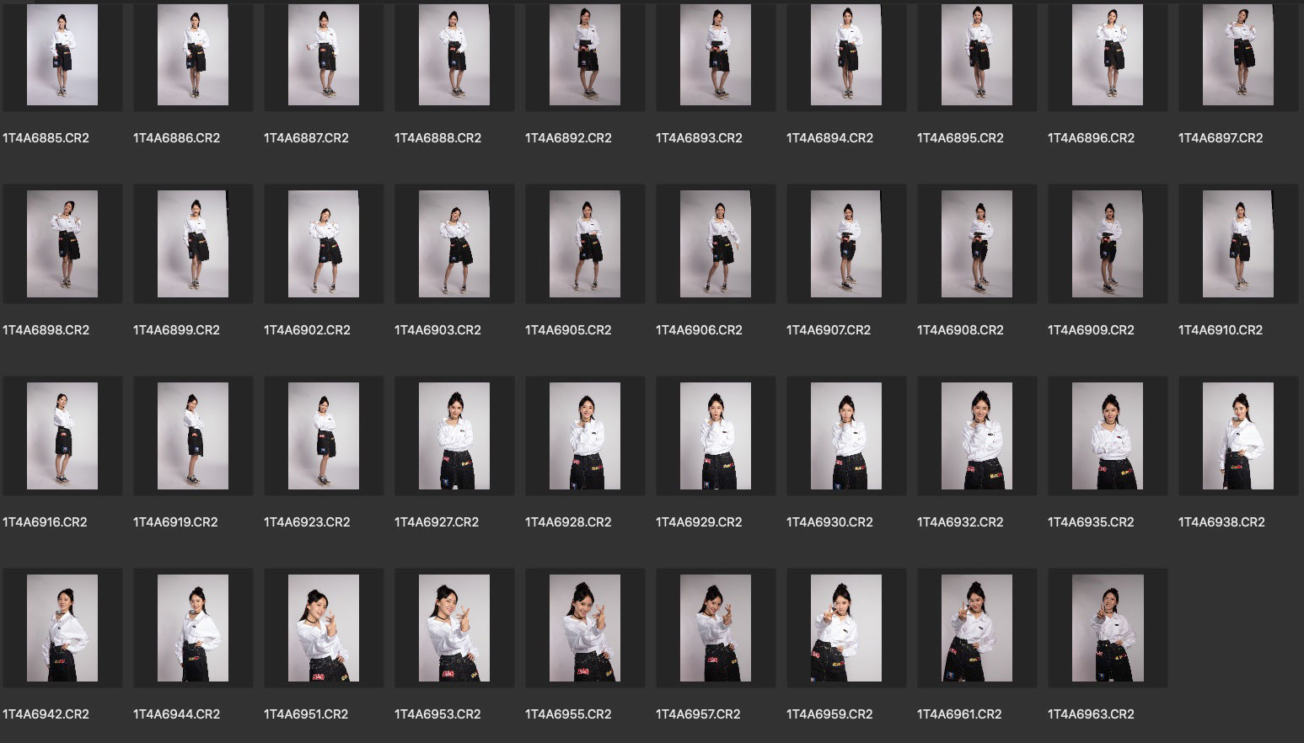Click the 1T4A6930.CR2 image
This screenshot has width=1304, height=743.
pos(846,436)
